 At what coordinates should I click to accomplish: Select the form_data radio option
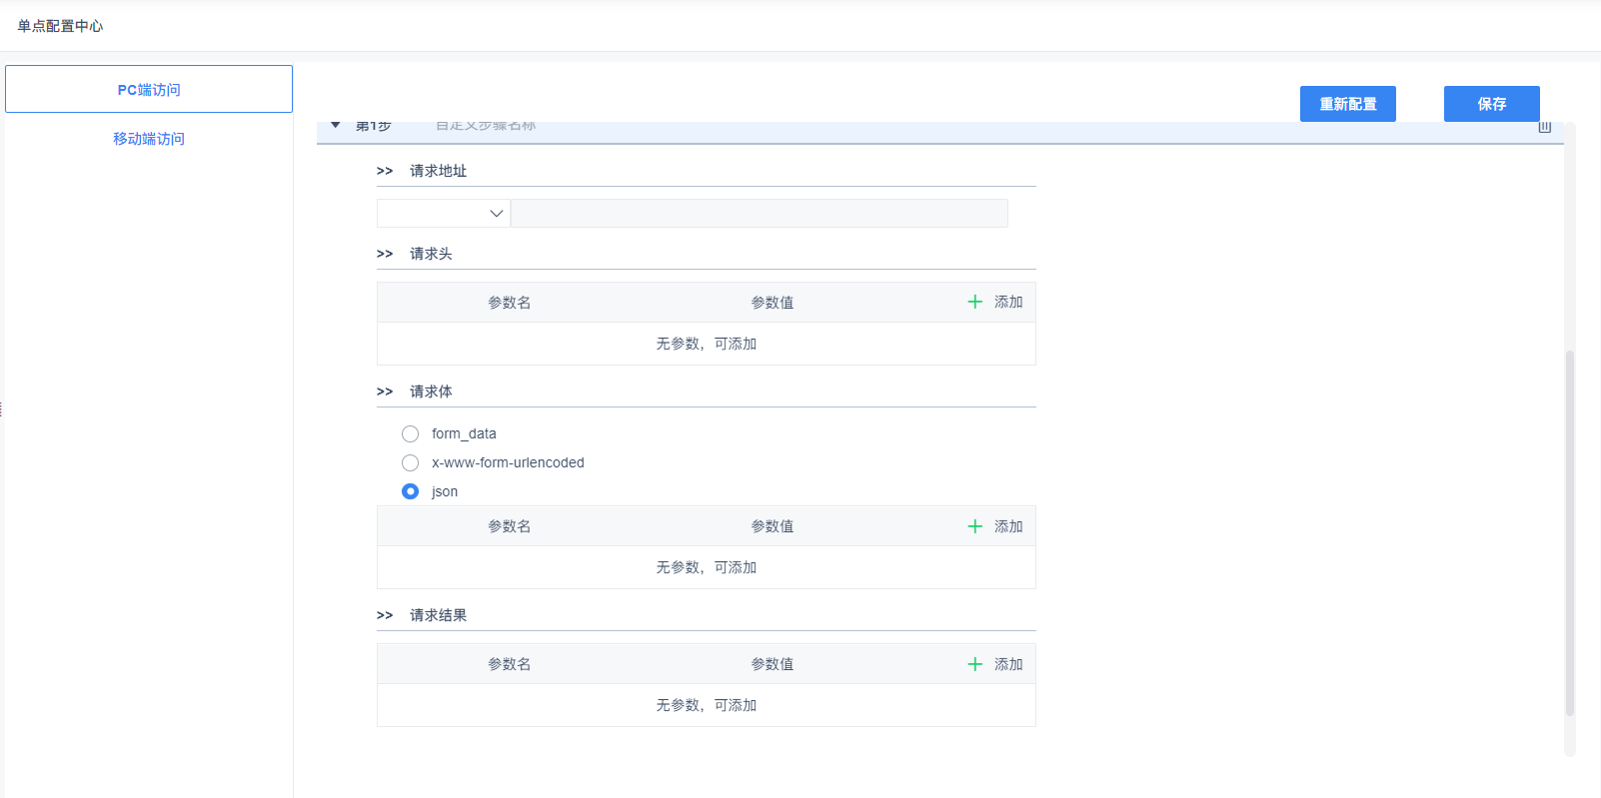[411, 433]
